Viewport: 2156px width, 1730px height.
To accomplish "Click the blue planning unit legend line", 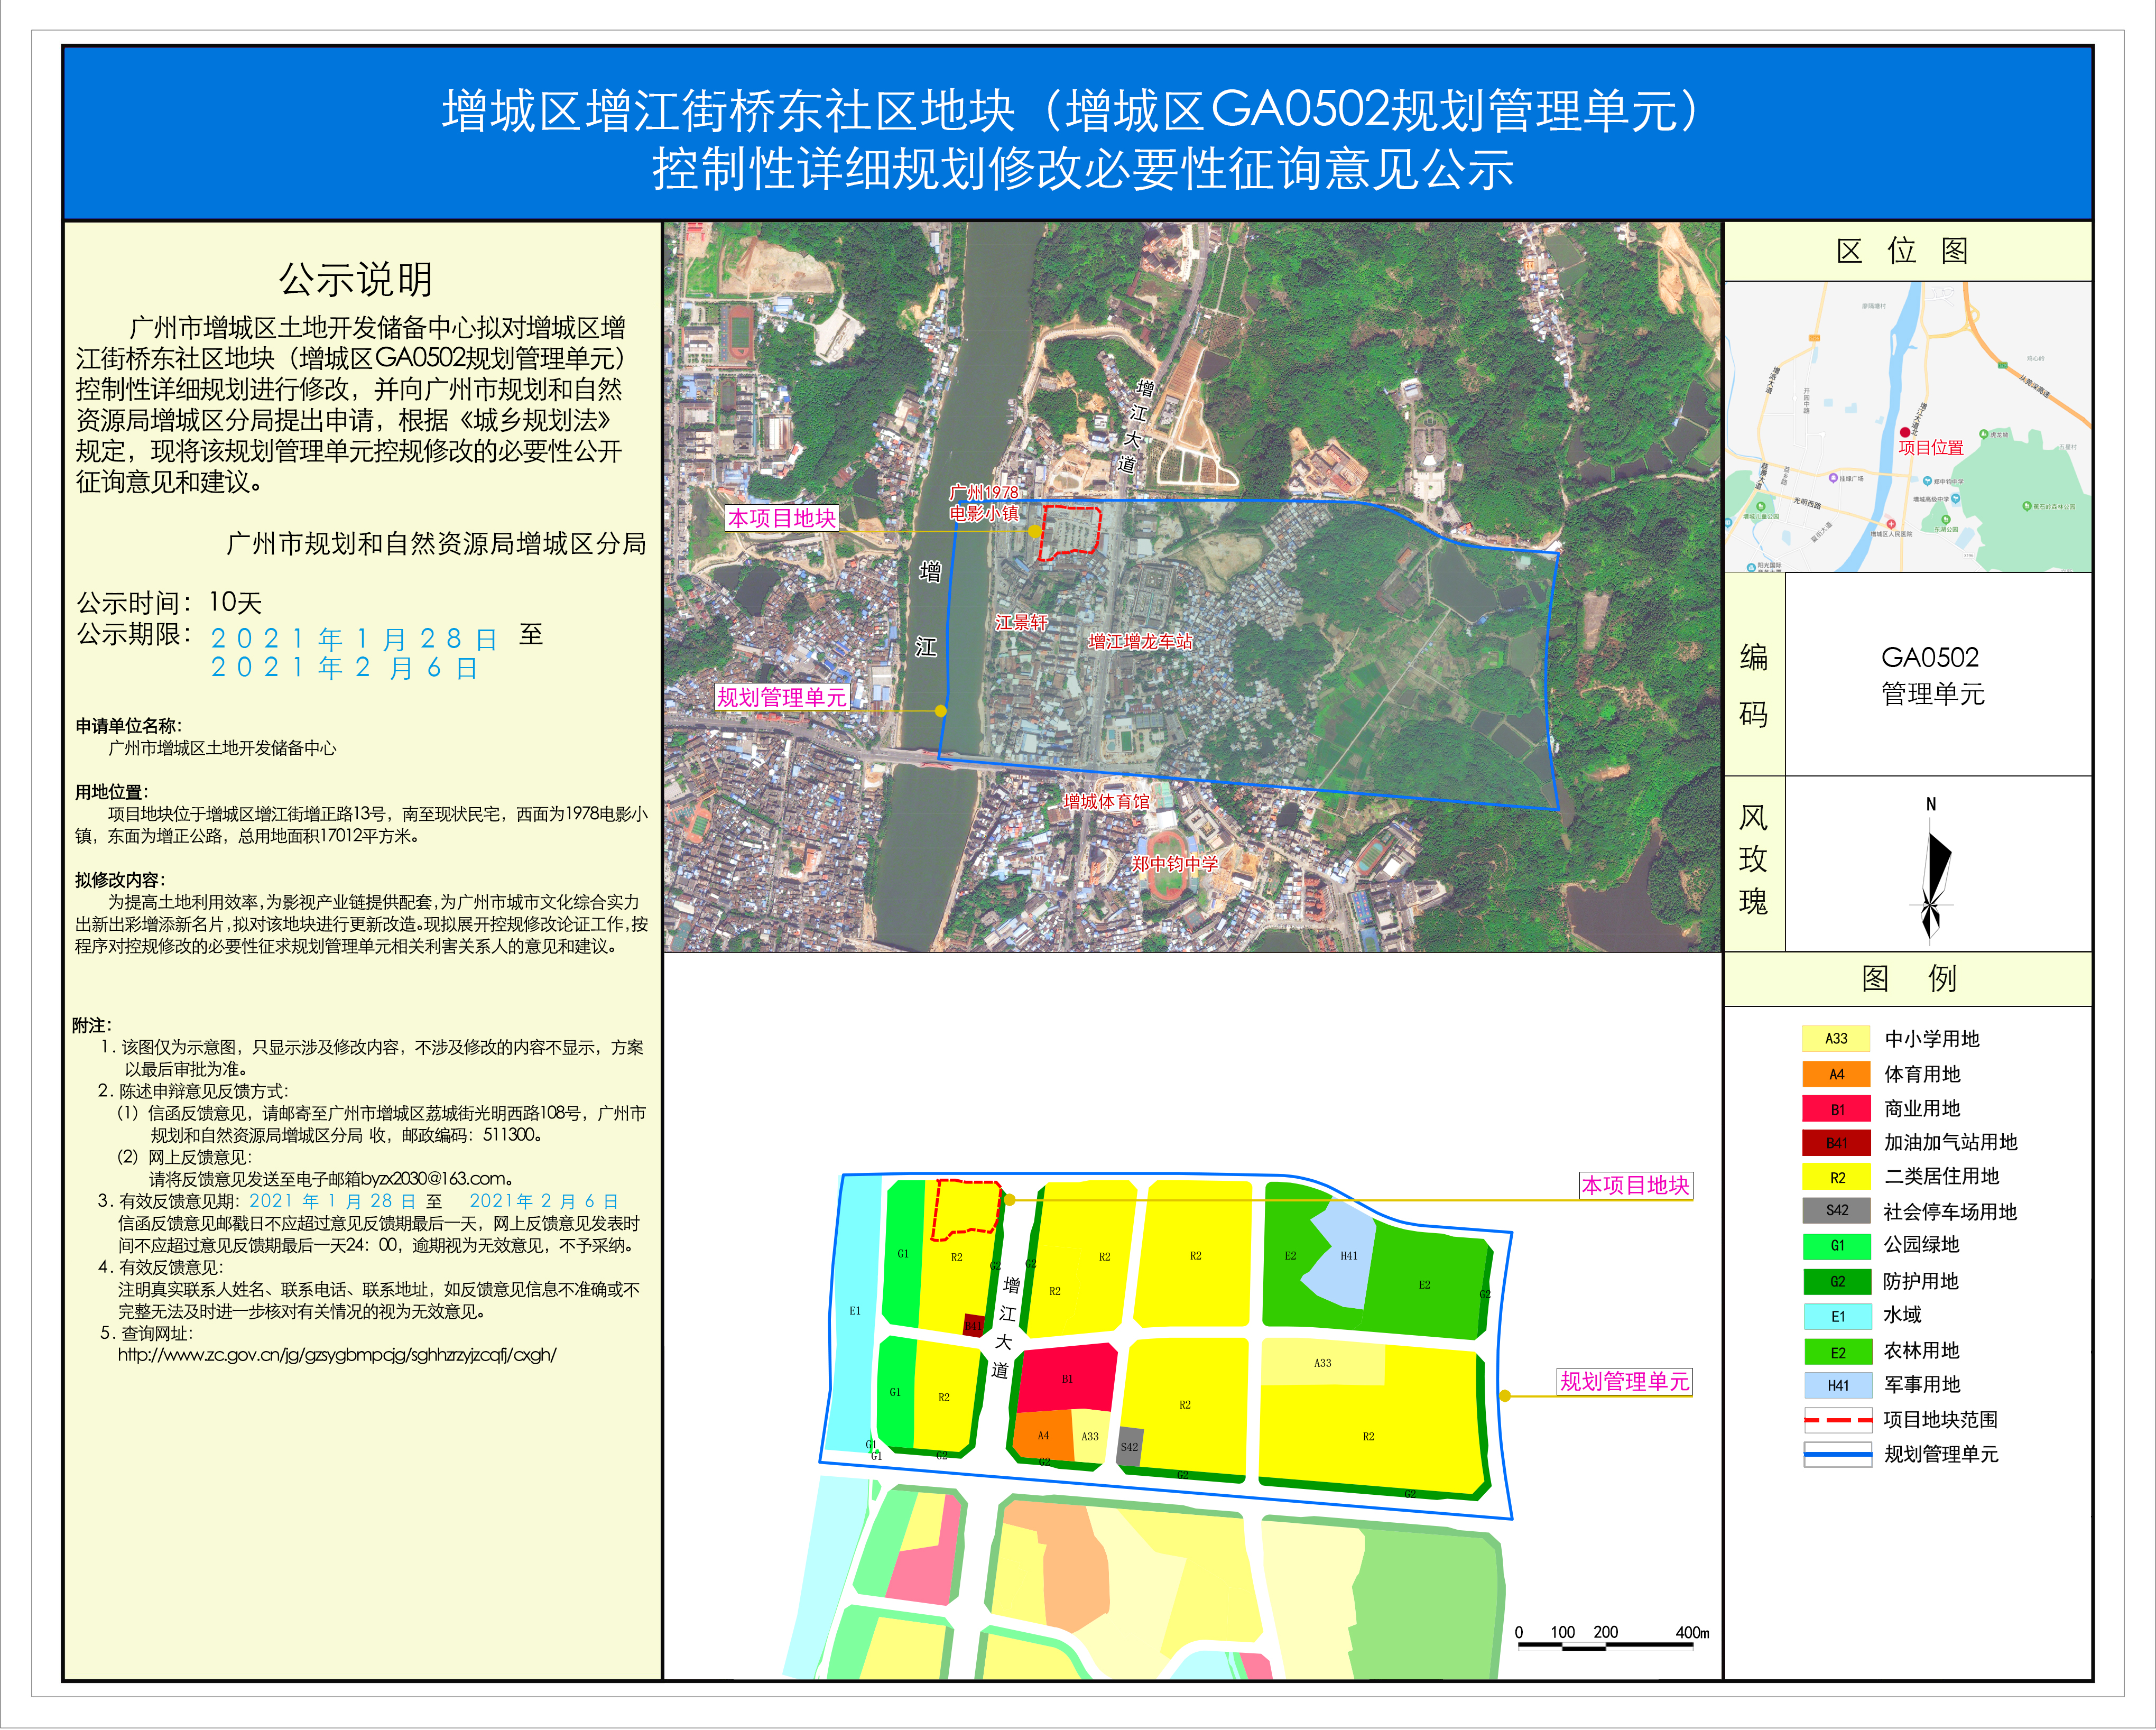I will pyautogui.click(x=1837, y=1454).
